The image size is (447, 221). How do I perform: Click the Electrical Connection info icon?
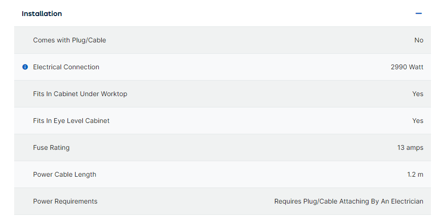coord(26,67)
